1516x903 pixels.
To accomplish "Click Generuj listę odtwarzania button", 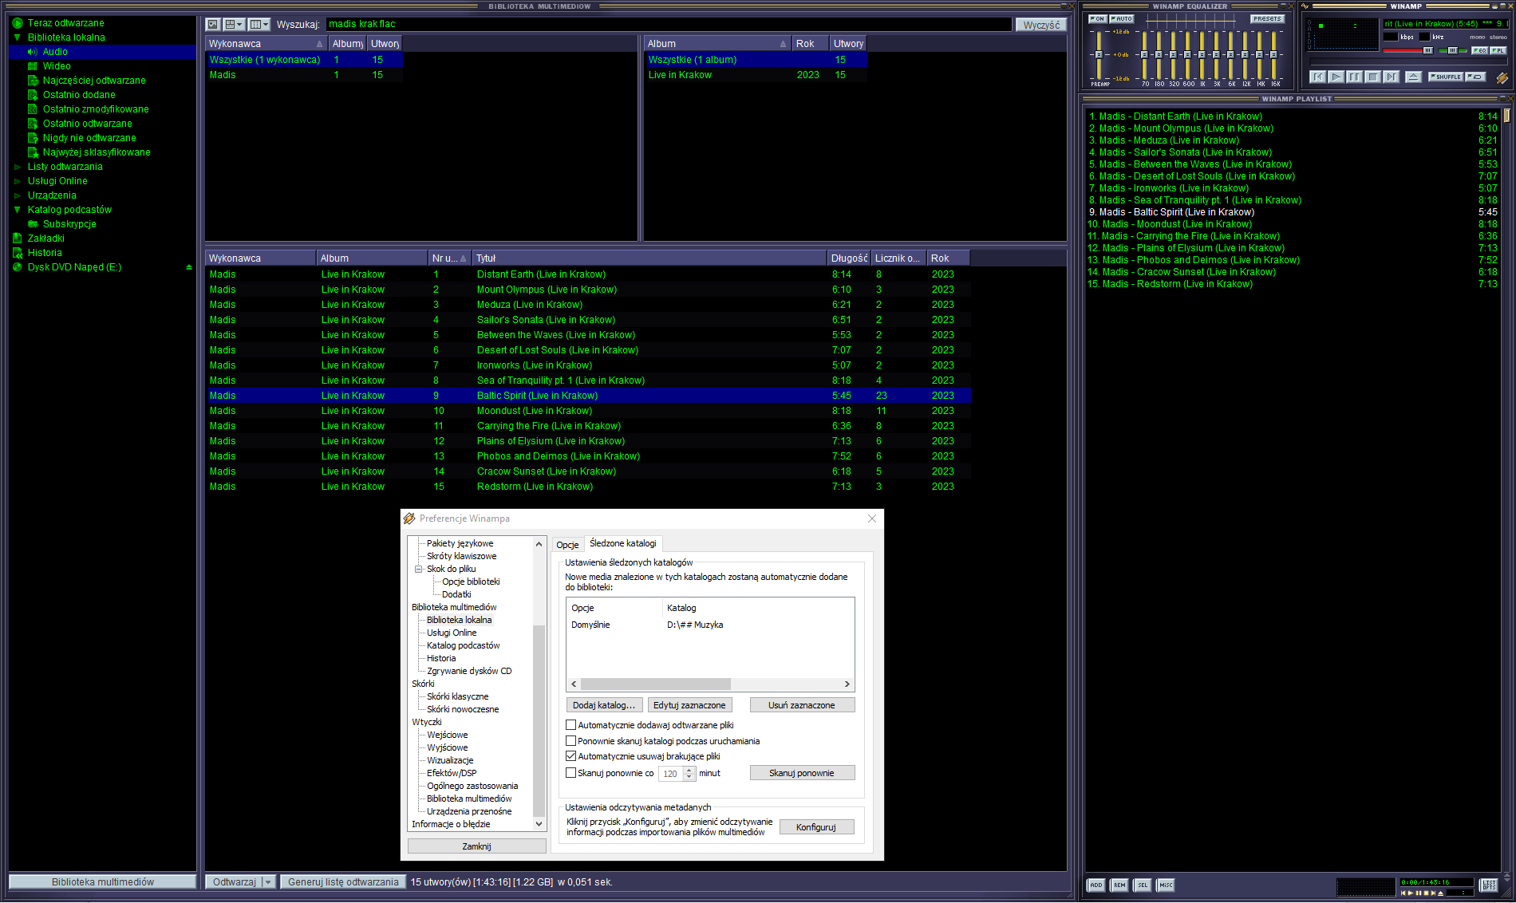I will tap(343, 882).
